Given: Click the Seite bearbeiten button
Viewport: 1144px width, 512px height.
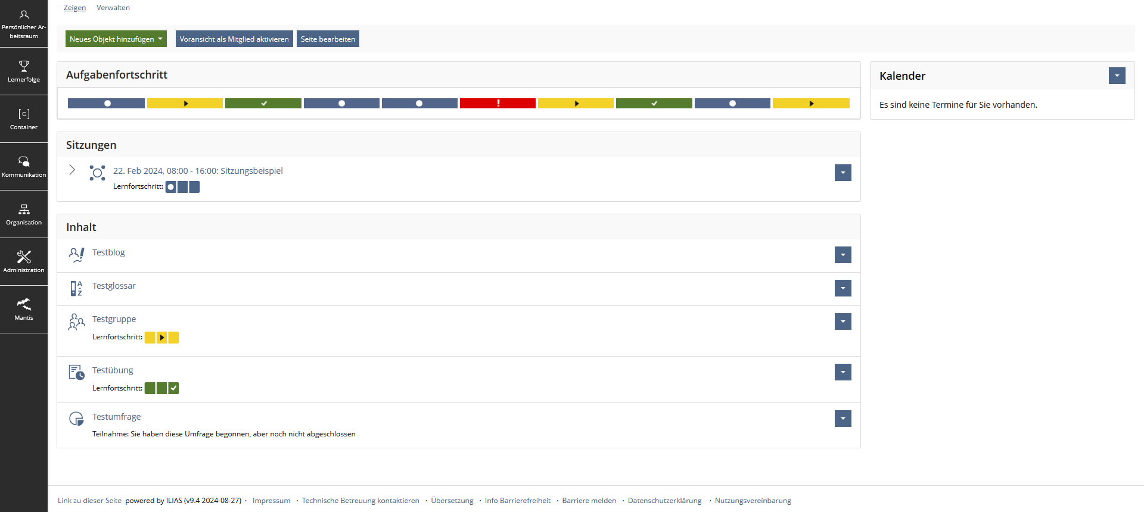Looking at the screenshot, I should tap(328, 39).
